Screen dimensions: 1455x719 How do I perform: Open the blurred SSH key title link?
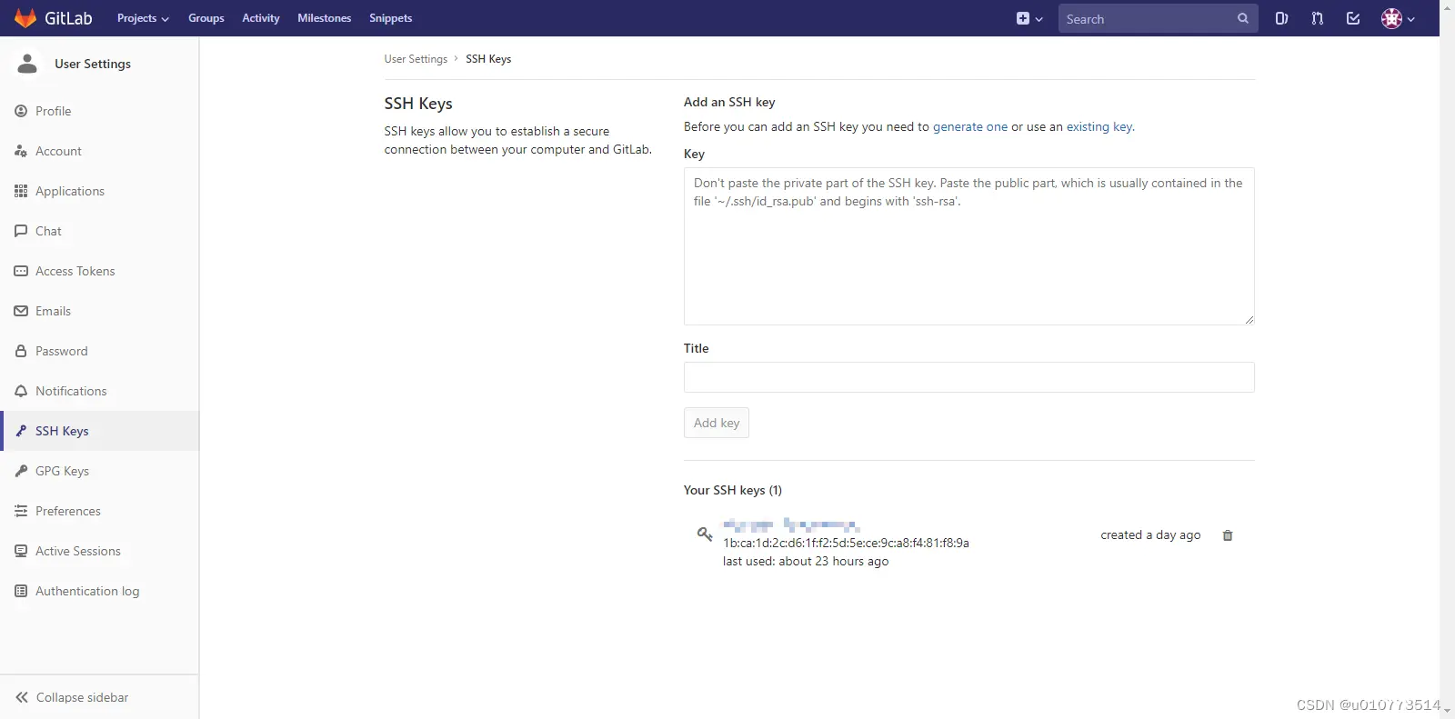[x=791, y=524]
